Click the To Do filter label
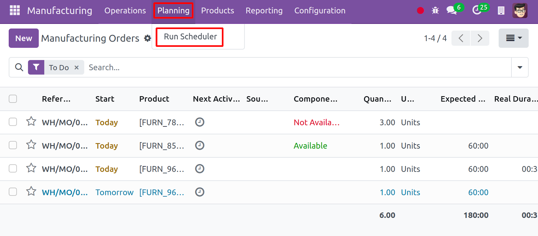This screenshot has height=236, width=538. coord(59,68)
